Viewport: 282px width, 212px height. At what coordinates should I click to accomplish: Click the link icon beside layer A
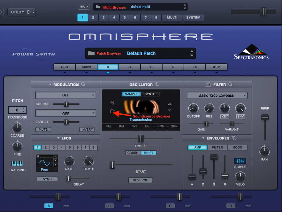click(66, 206)
